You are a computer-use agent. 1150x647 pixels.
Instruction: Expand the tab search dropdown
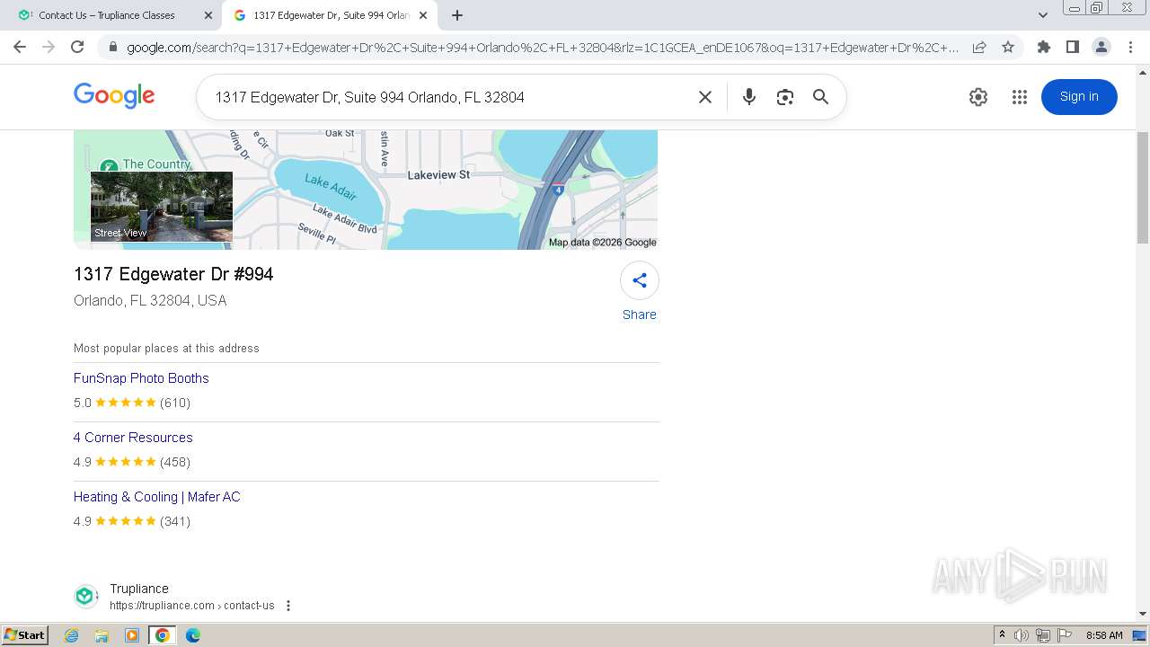pyautogui.click(x=1043, y=15)
